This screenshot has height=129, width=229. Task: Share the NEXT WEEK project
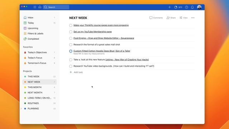pyautogui.click(x=171, y=18)
